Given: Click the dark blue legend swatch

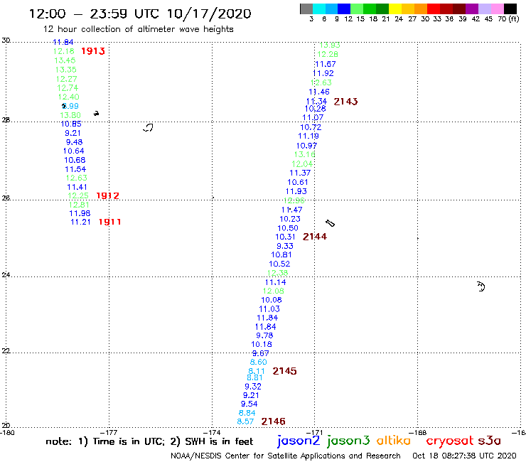Looking at the screenshot, I should tap(344, 9).
